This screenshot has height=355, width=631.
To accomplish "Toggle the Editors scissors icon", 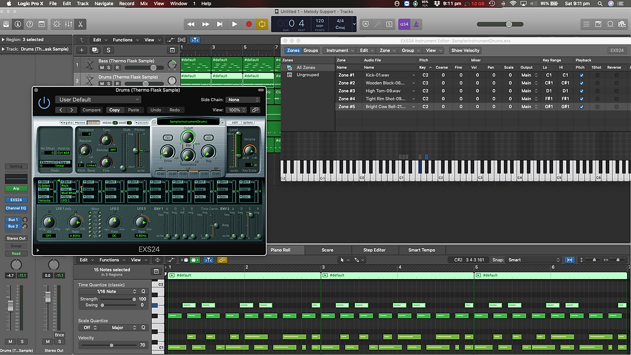I will click(80, 24).
